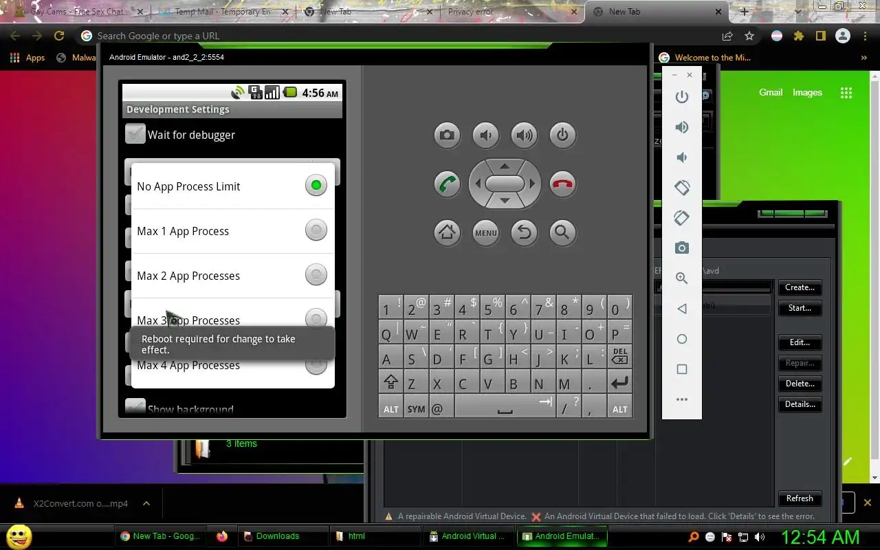880x550 pixels.
Task: Open html folder taskbar item
Action: coord(374,536)
